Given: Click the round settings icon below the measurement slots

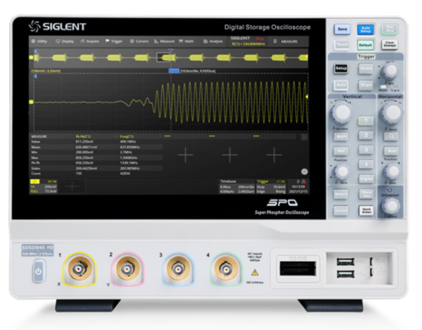Looking at the screenshot, I should 304,171.
